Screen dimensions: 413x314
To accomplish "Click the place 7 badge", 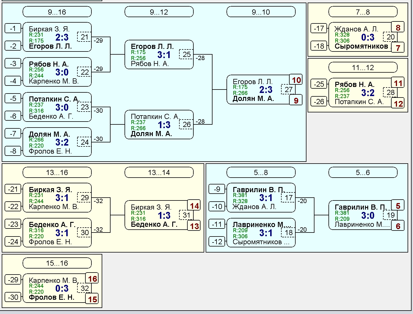I will tap(398, 48).
